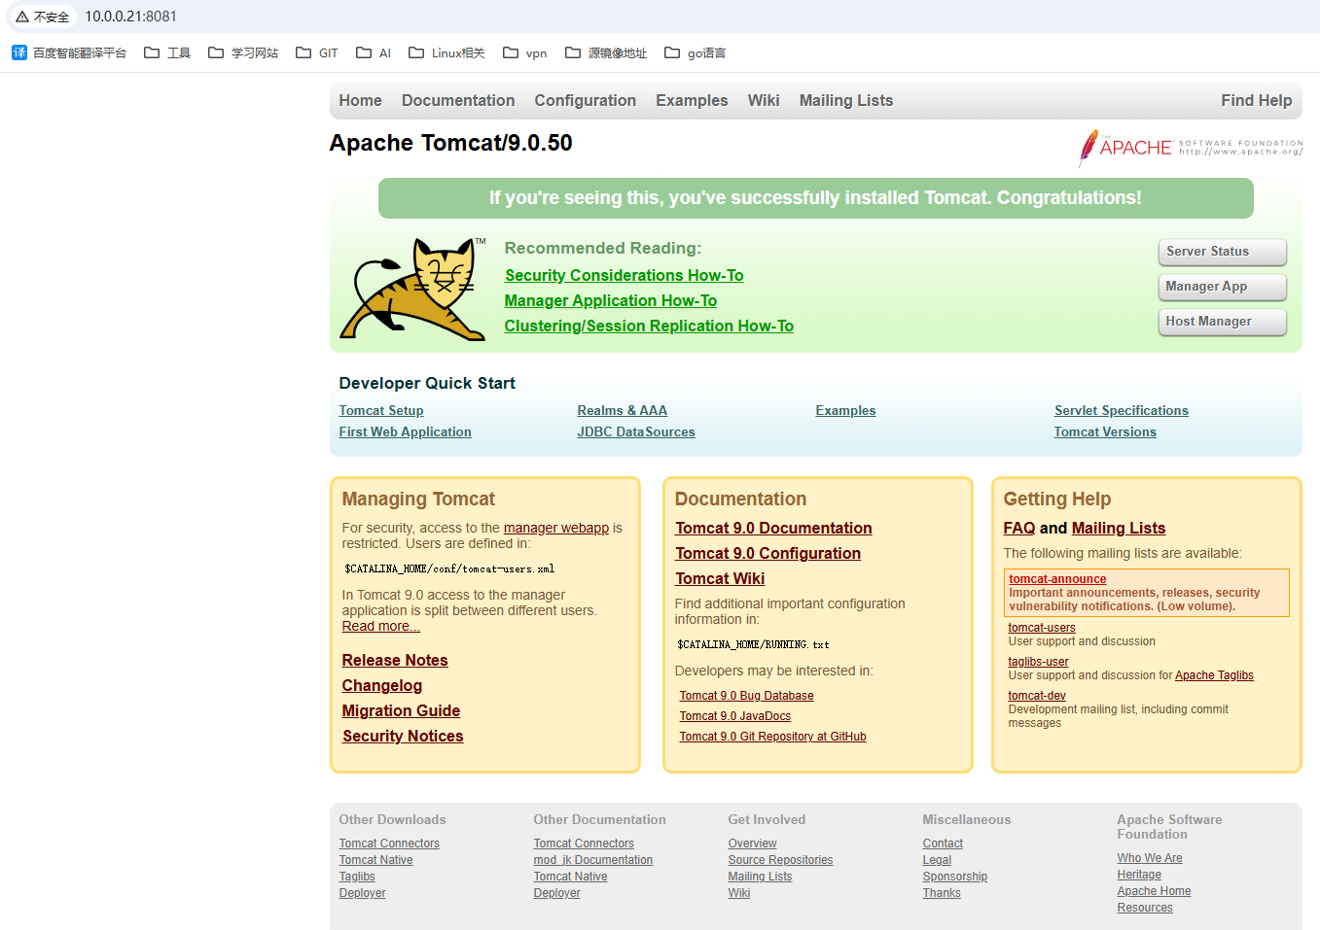
Task: Open the Tomcat Wiki link
Action: [x=720, y=579]
